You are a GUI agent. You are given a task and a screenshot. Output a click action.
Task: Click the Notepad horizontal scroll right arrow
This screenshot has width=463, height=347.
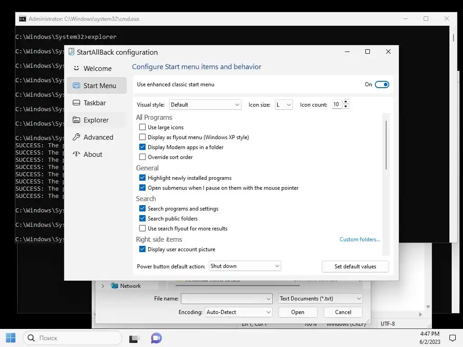coord(420,314)
